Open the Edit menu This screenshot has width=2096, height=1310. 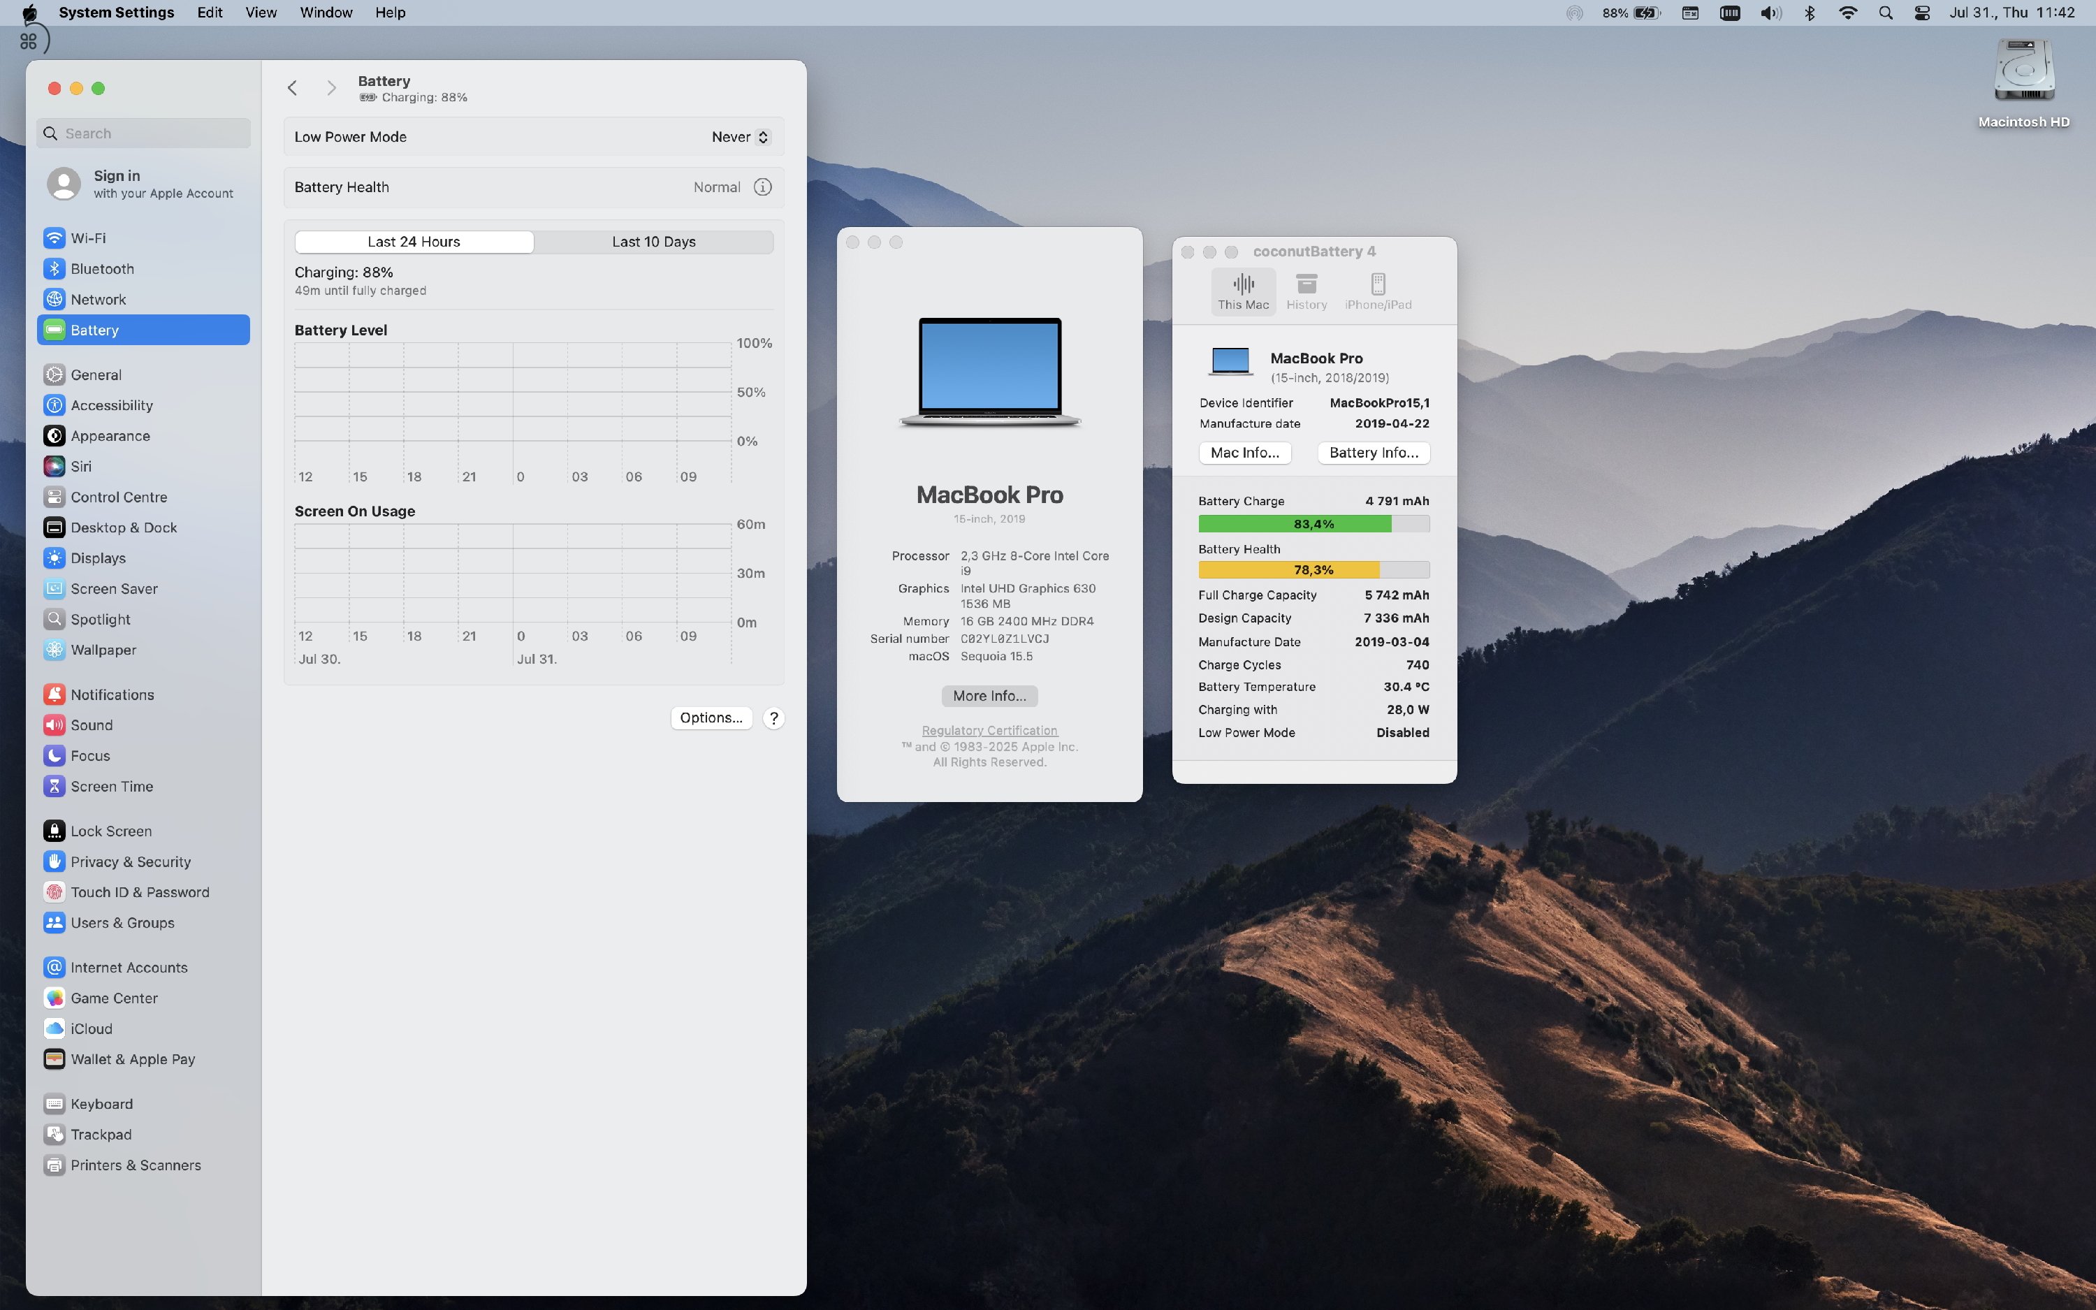(x=210, y=13)
